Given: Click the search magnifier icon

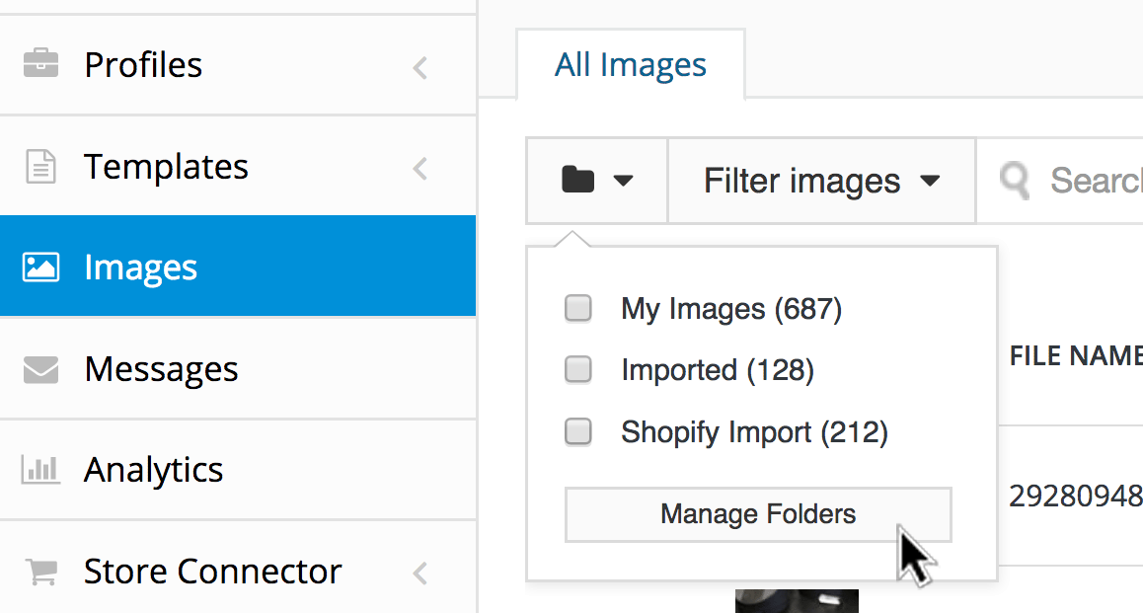Looking at the screenshot, I should pos(1014,182).
